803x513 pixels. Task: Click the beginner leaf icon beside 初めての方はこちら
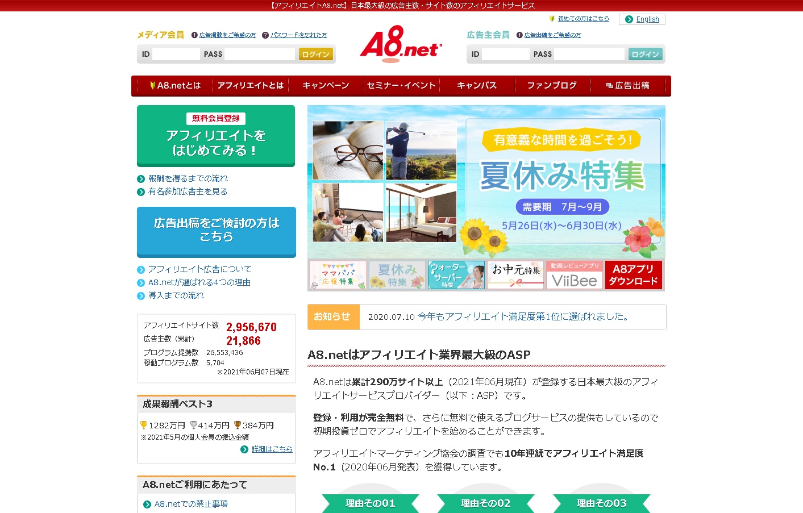tap(552, 19)
